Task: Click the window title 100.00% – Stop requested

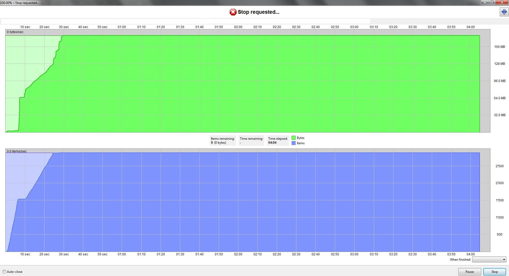Action: [20, 3]
